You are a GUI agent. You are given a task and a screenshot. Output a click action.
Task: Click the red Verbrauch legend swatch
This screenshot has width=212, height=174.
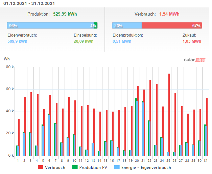click(41, 167)
